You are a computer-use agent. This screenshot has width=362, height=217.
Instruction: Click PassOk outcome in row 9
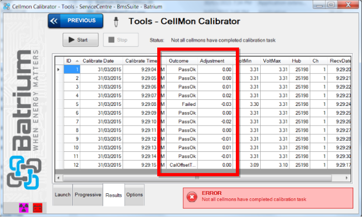(x=182, y=139)
